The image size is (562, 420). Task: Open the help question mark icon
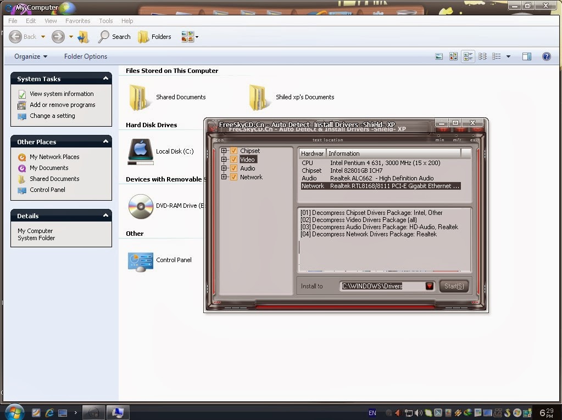(546, 56)
